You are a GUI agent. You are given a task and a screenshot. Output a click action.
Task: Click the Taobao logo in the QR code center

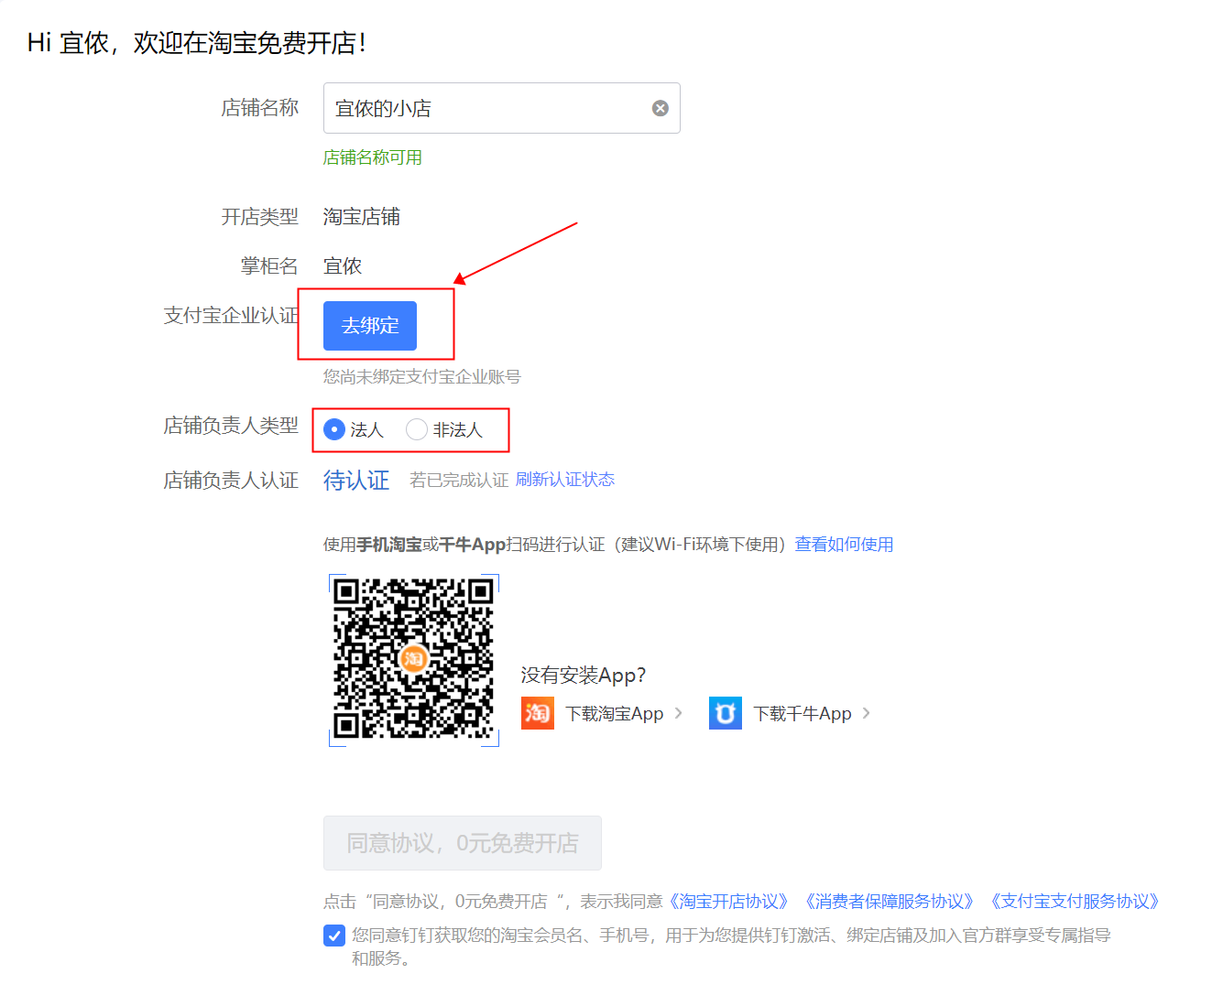click(413, 658)
